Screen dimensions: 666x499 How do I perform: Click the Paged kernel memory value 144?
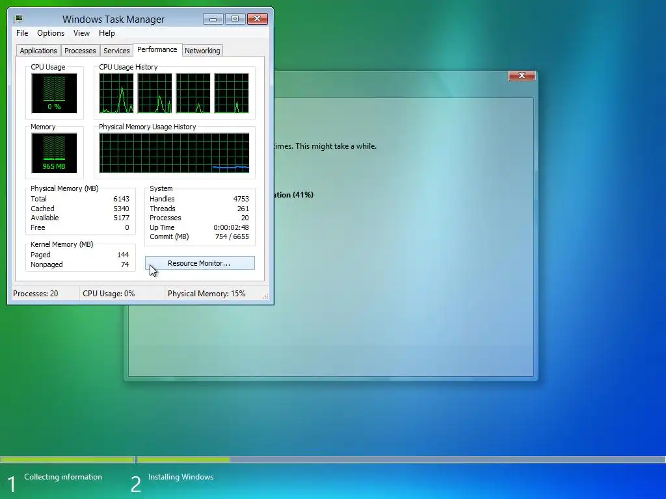click(x=123, y=255)
